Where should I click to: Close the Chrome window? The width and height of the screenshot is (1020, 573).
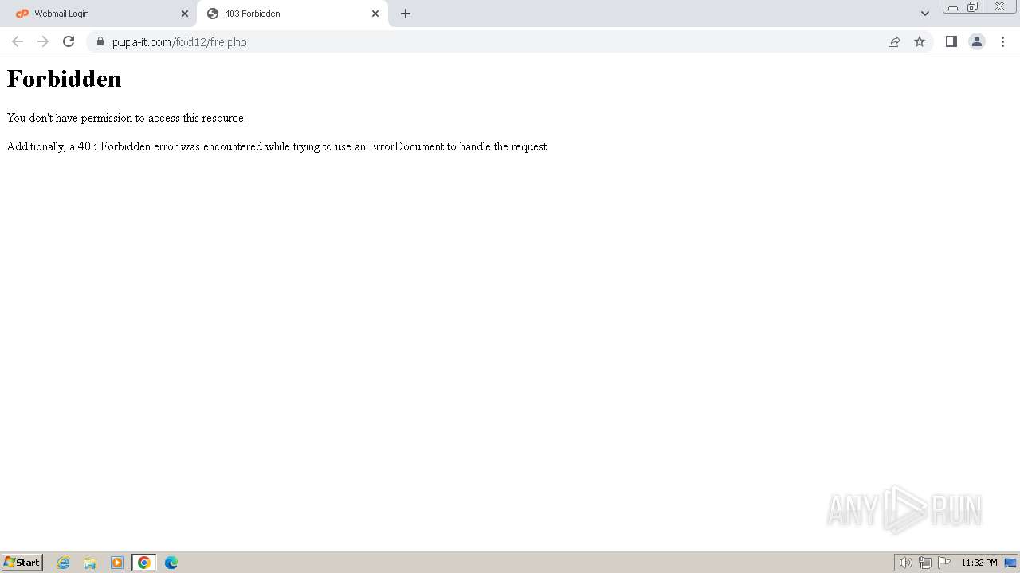[999, 7]
